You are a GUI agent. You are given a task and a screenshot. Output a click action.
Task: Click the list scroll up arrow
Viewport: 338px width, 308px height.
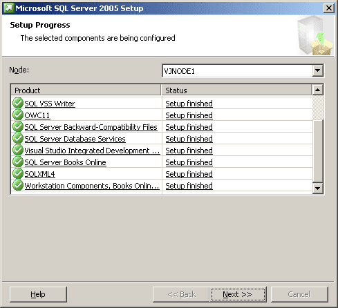click(317, 90)
